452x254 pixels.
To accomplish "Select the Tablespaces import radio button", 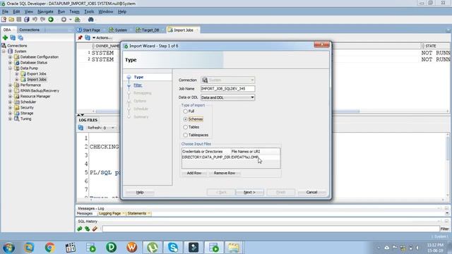I will (185, 135).
